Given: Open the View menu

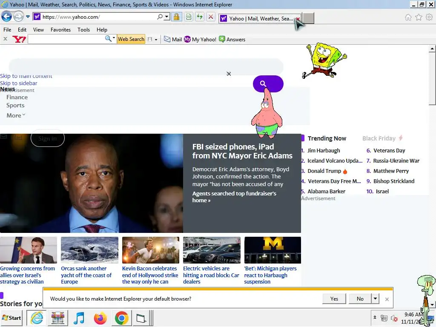Looking at the screenshot, I should click(38, 29).
